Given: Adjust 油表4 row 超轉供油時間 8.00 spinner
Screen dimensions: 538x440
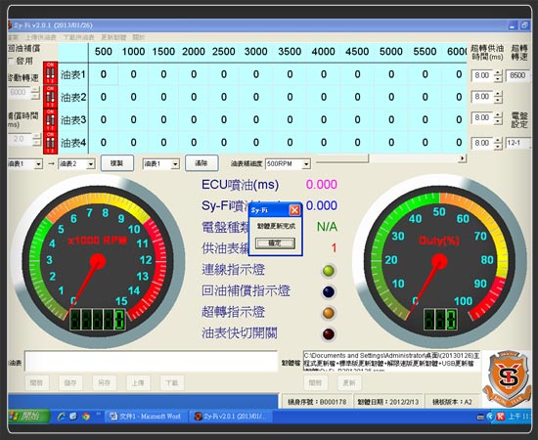Looking at the screenshot, I should tap(498, 144).
